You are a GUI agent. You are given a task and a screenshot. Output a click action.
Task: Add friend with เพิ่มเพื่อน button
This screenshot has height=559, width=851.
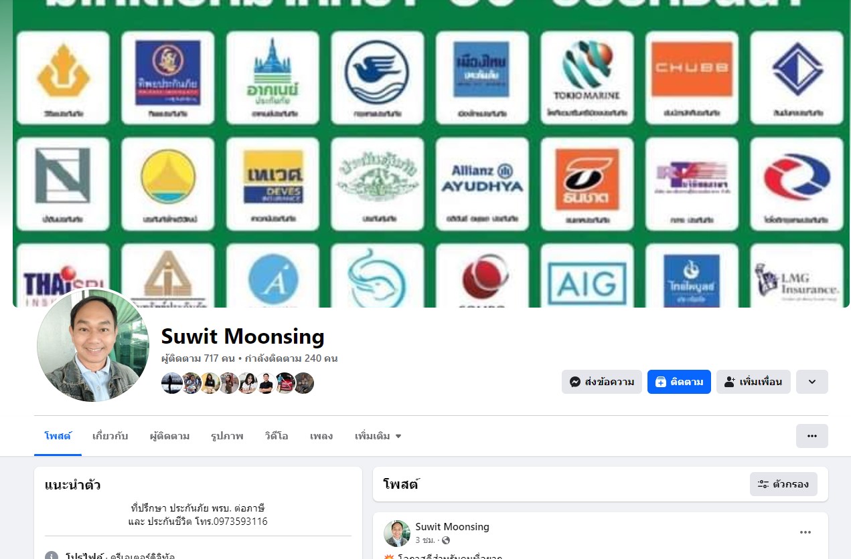tap(753, 382)
